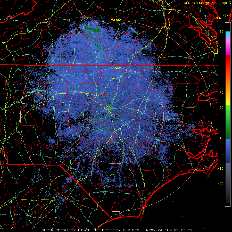The width and height of the screenshot is (232, 232).
Task: Click the NEXLAB-College of DuPage title text
Action: 208,3
